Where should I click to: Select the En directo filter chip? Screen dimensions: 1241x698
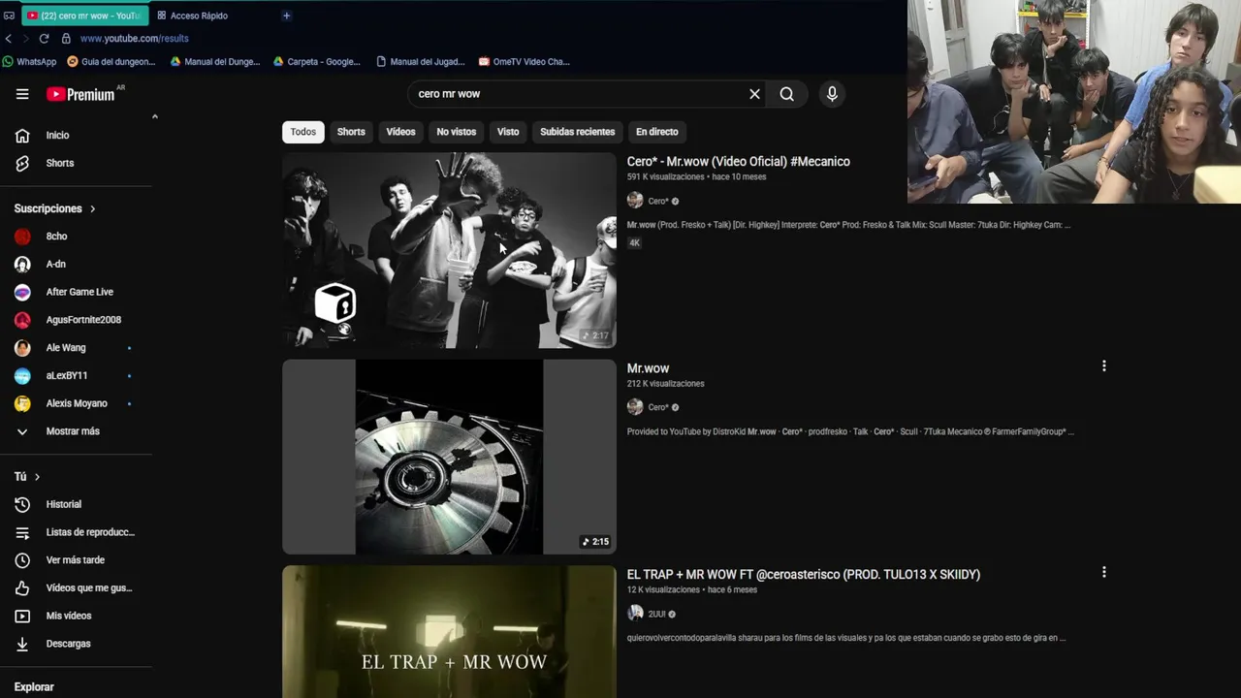click(656, 132)
